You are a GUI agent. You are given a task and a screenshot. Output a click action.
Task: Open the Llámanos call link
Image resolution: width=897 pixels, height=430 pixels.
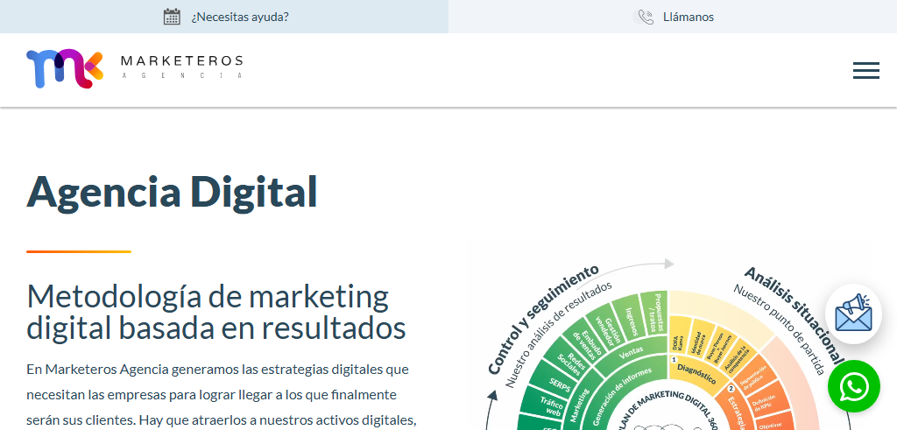click(689, 18)
